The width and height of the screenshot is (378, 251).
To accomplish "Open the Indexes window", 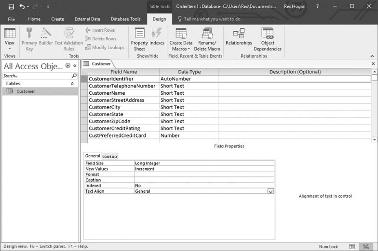I will (x=157, y=37).
